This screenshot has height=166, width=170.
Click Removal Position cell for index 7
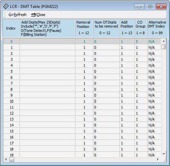click(x=84, y=83)
